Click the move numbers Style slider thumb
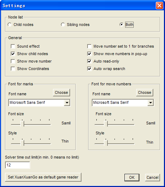 (106, 143)
